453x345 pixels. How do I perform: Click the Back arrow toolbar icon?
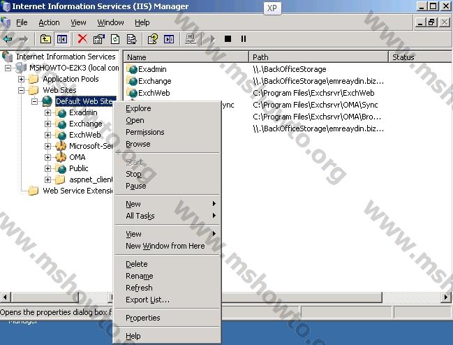coord(8,38)
